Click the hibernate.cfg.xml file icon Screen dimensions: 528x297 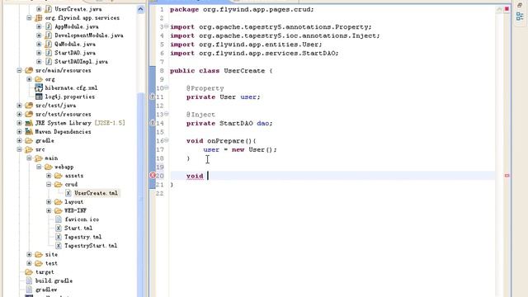(x=39, y=88)
